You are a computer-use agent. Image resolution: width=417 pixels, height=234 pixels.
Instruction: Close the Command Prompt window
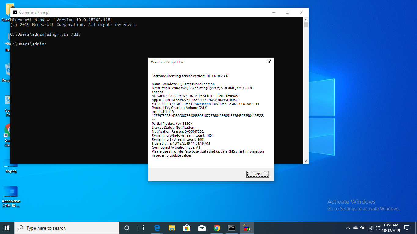302,13
